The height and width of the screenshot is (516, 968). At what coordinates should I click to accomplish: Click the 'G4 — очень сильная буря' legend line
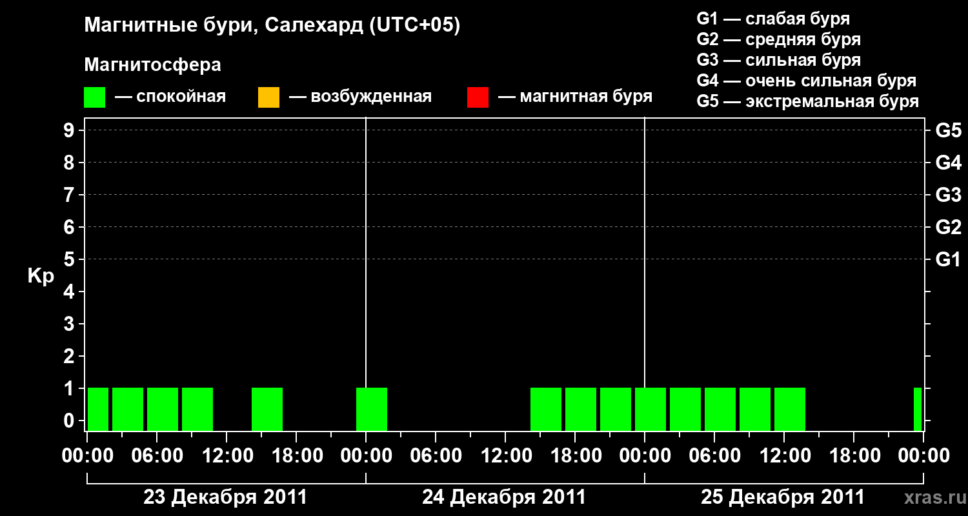tap(807, 81)
